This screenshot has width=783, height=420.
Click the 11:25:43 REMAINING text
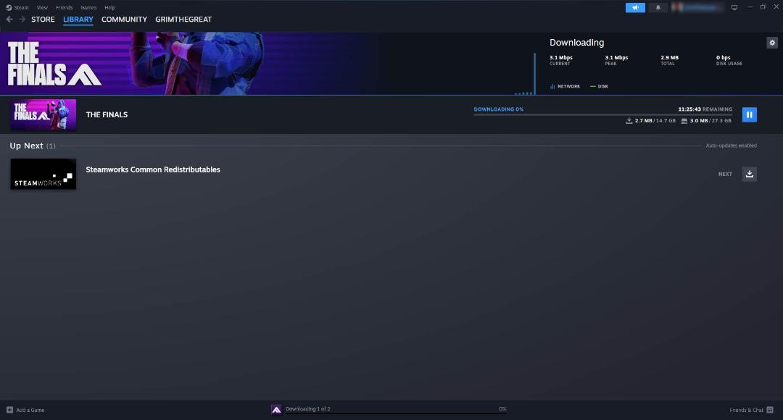tap(705, 109)
